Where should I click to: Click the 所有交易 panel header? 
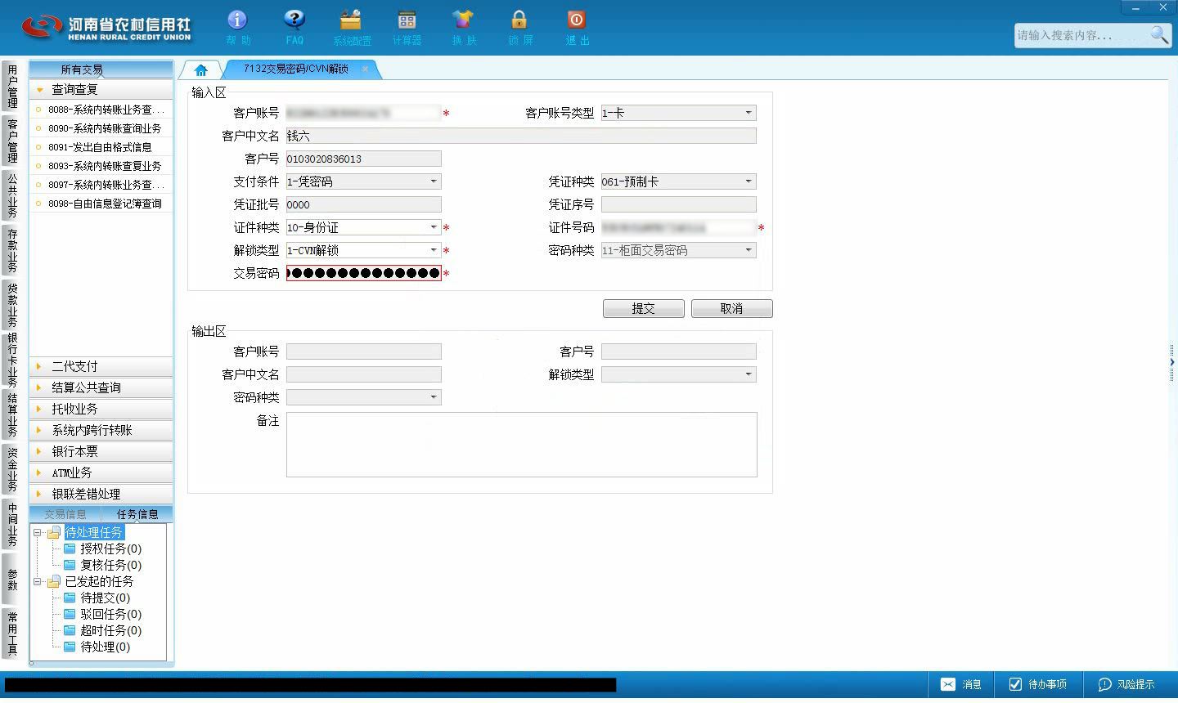pos(101,69)
